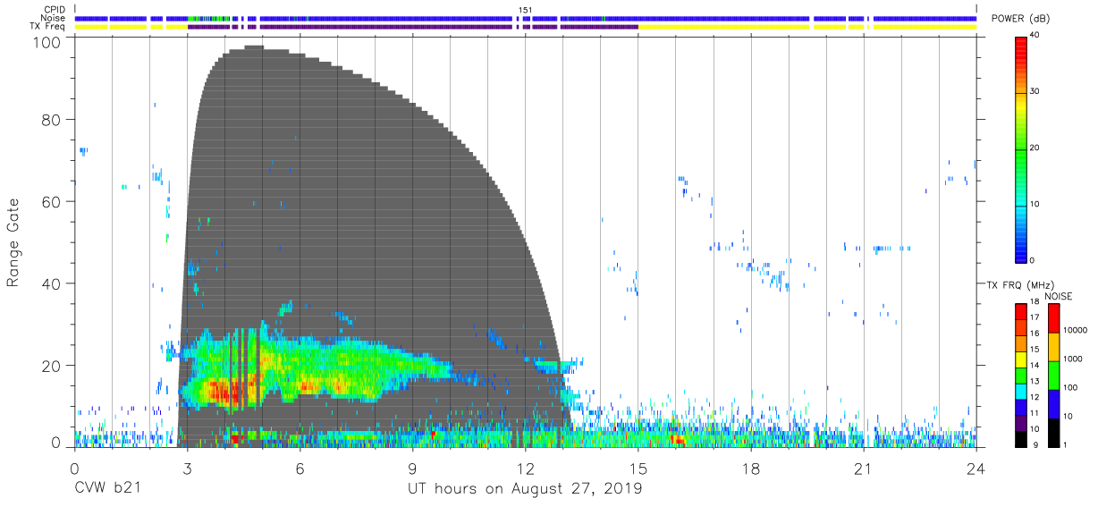1098x507 pixels.
Task: Click the "15" UT hour axis label
Action: pyautogui.click(x=638, y=468)
